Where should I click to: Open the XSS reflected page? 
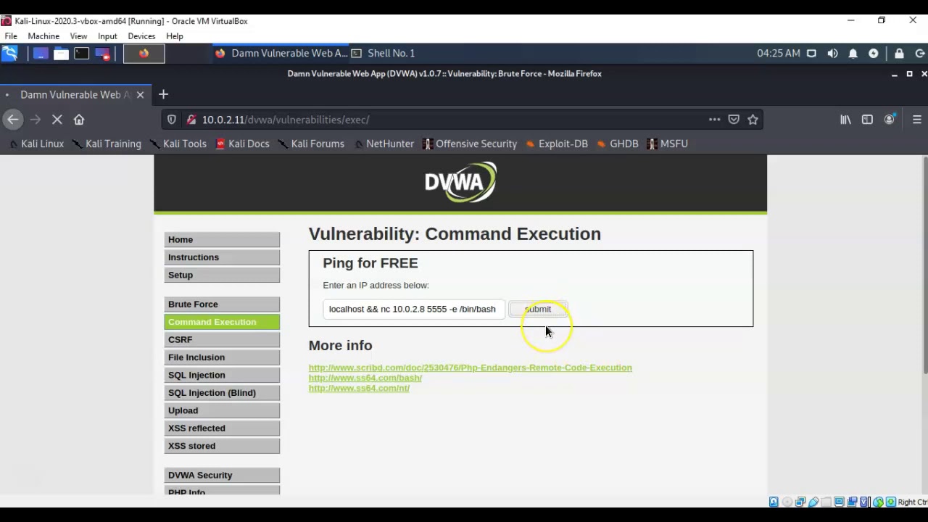coord(222,428)
